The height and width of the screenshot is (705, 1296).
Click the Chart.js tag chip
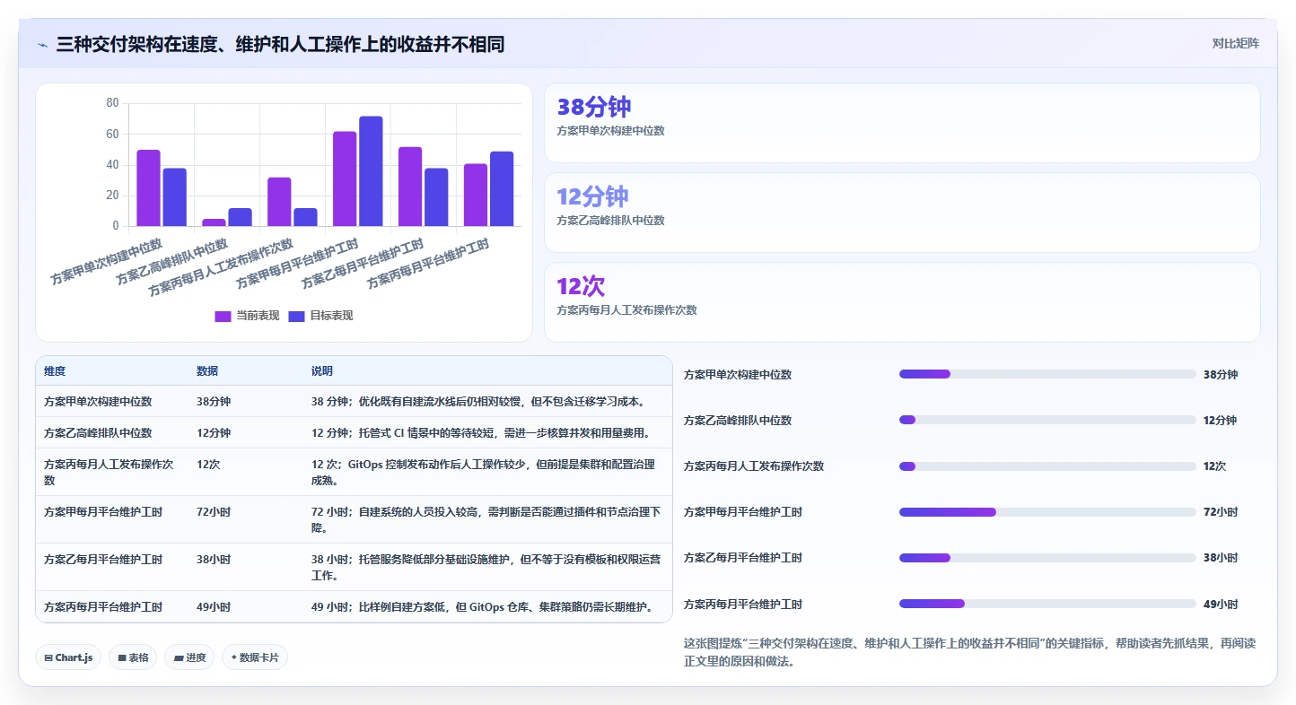click(x=69, y=657)
